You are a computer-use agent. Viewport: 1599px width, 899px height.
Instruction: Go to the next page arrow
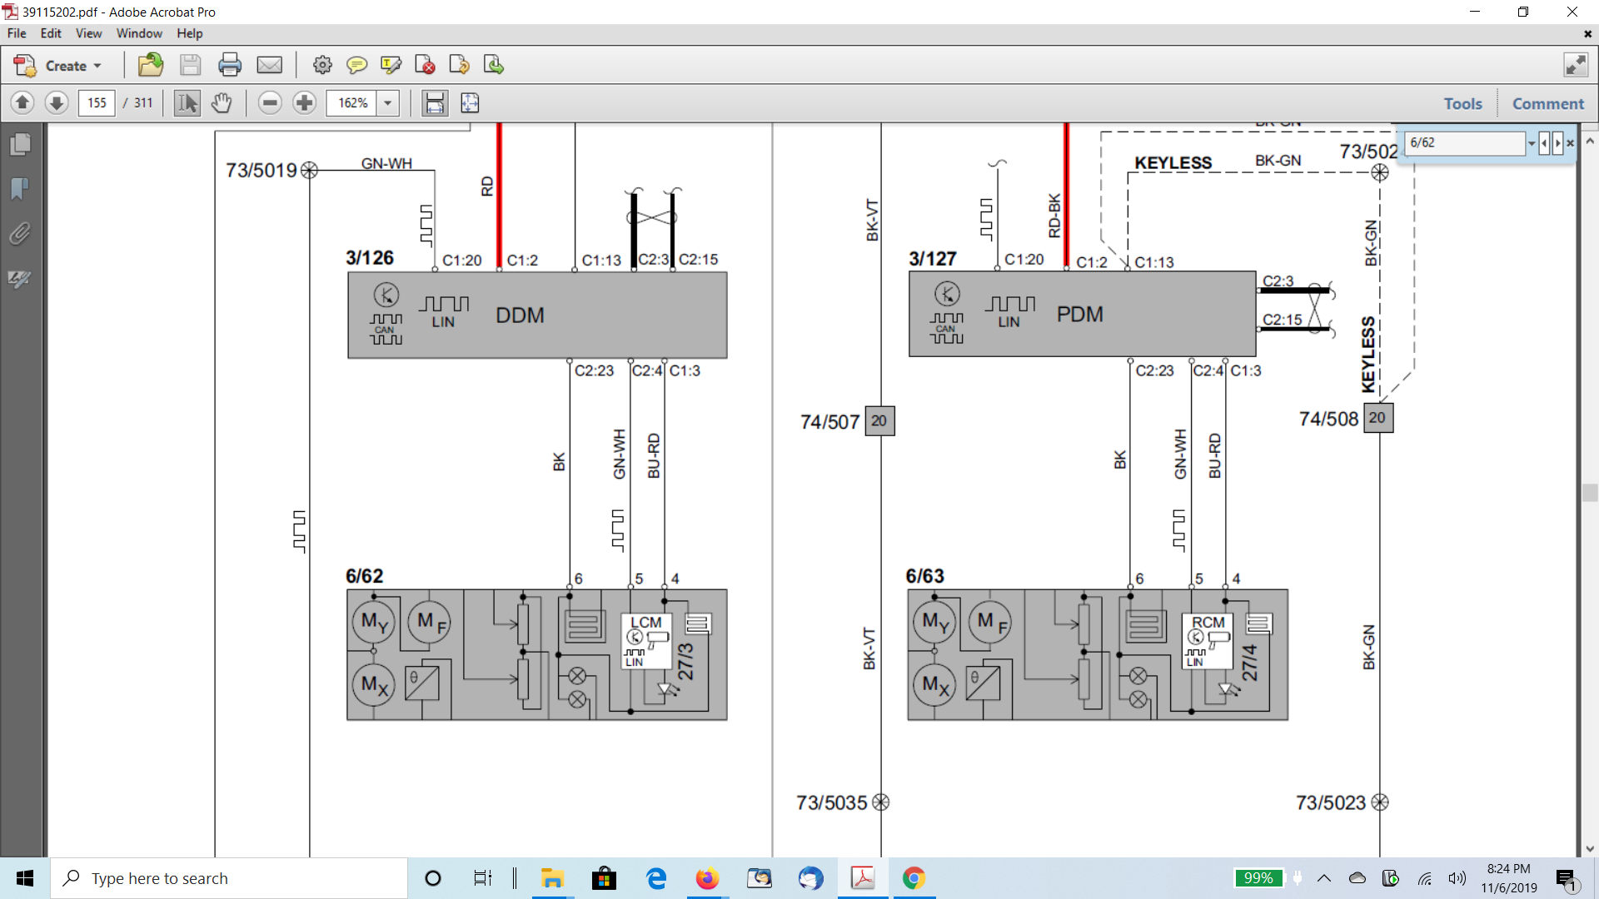[x=56, y=103]
